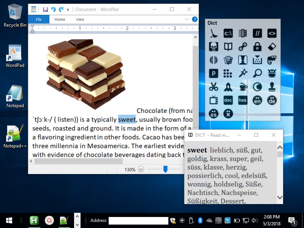
Task: Save the document from quick access toolbar
Action: pos(45,9)
